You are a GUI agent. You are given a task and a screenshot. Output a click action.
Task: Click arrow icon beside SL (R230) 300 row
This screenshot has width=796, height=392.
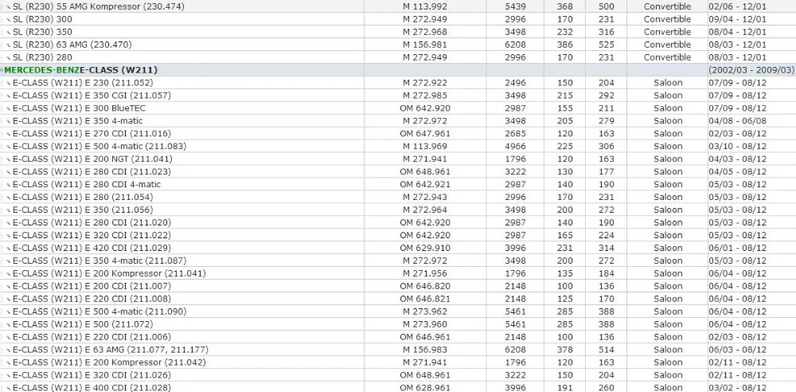(9, 19)
